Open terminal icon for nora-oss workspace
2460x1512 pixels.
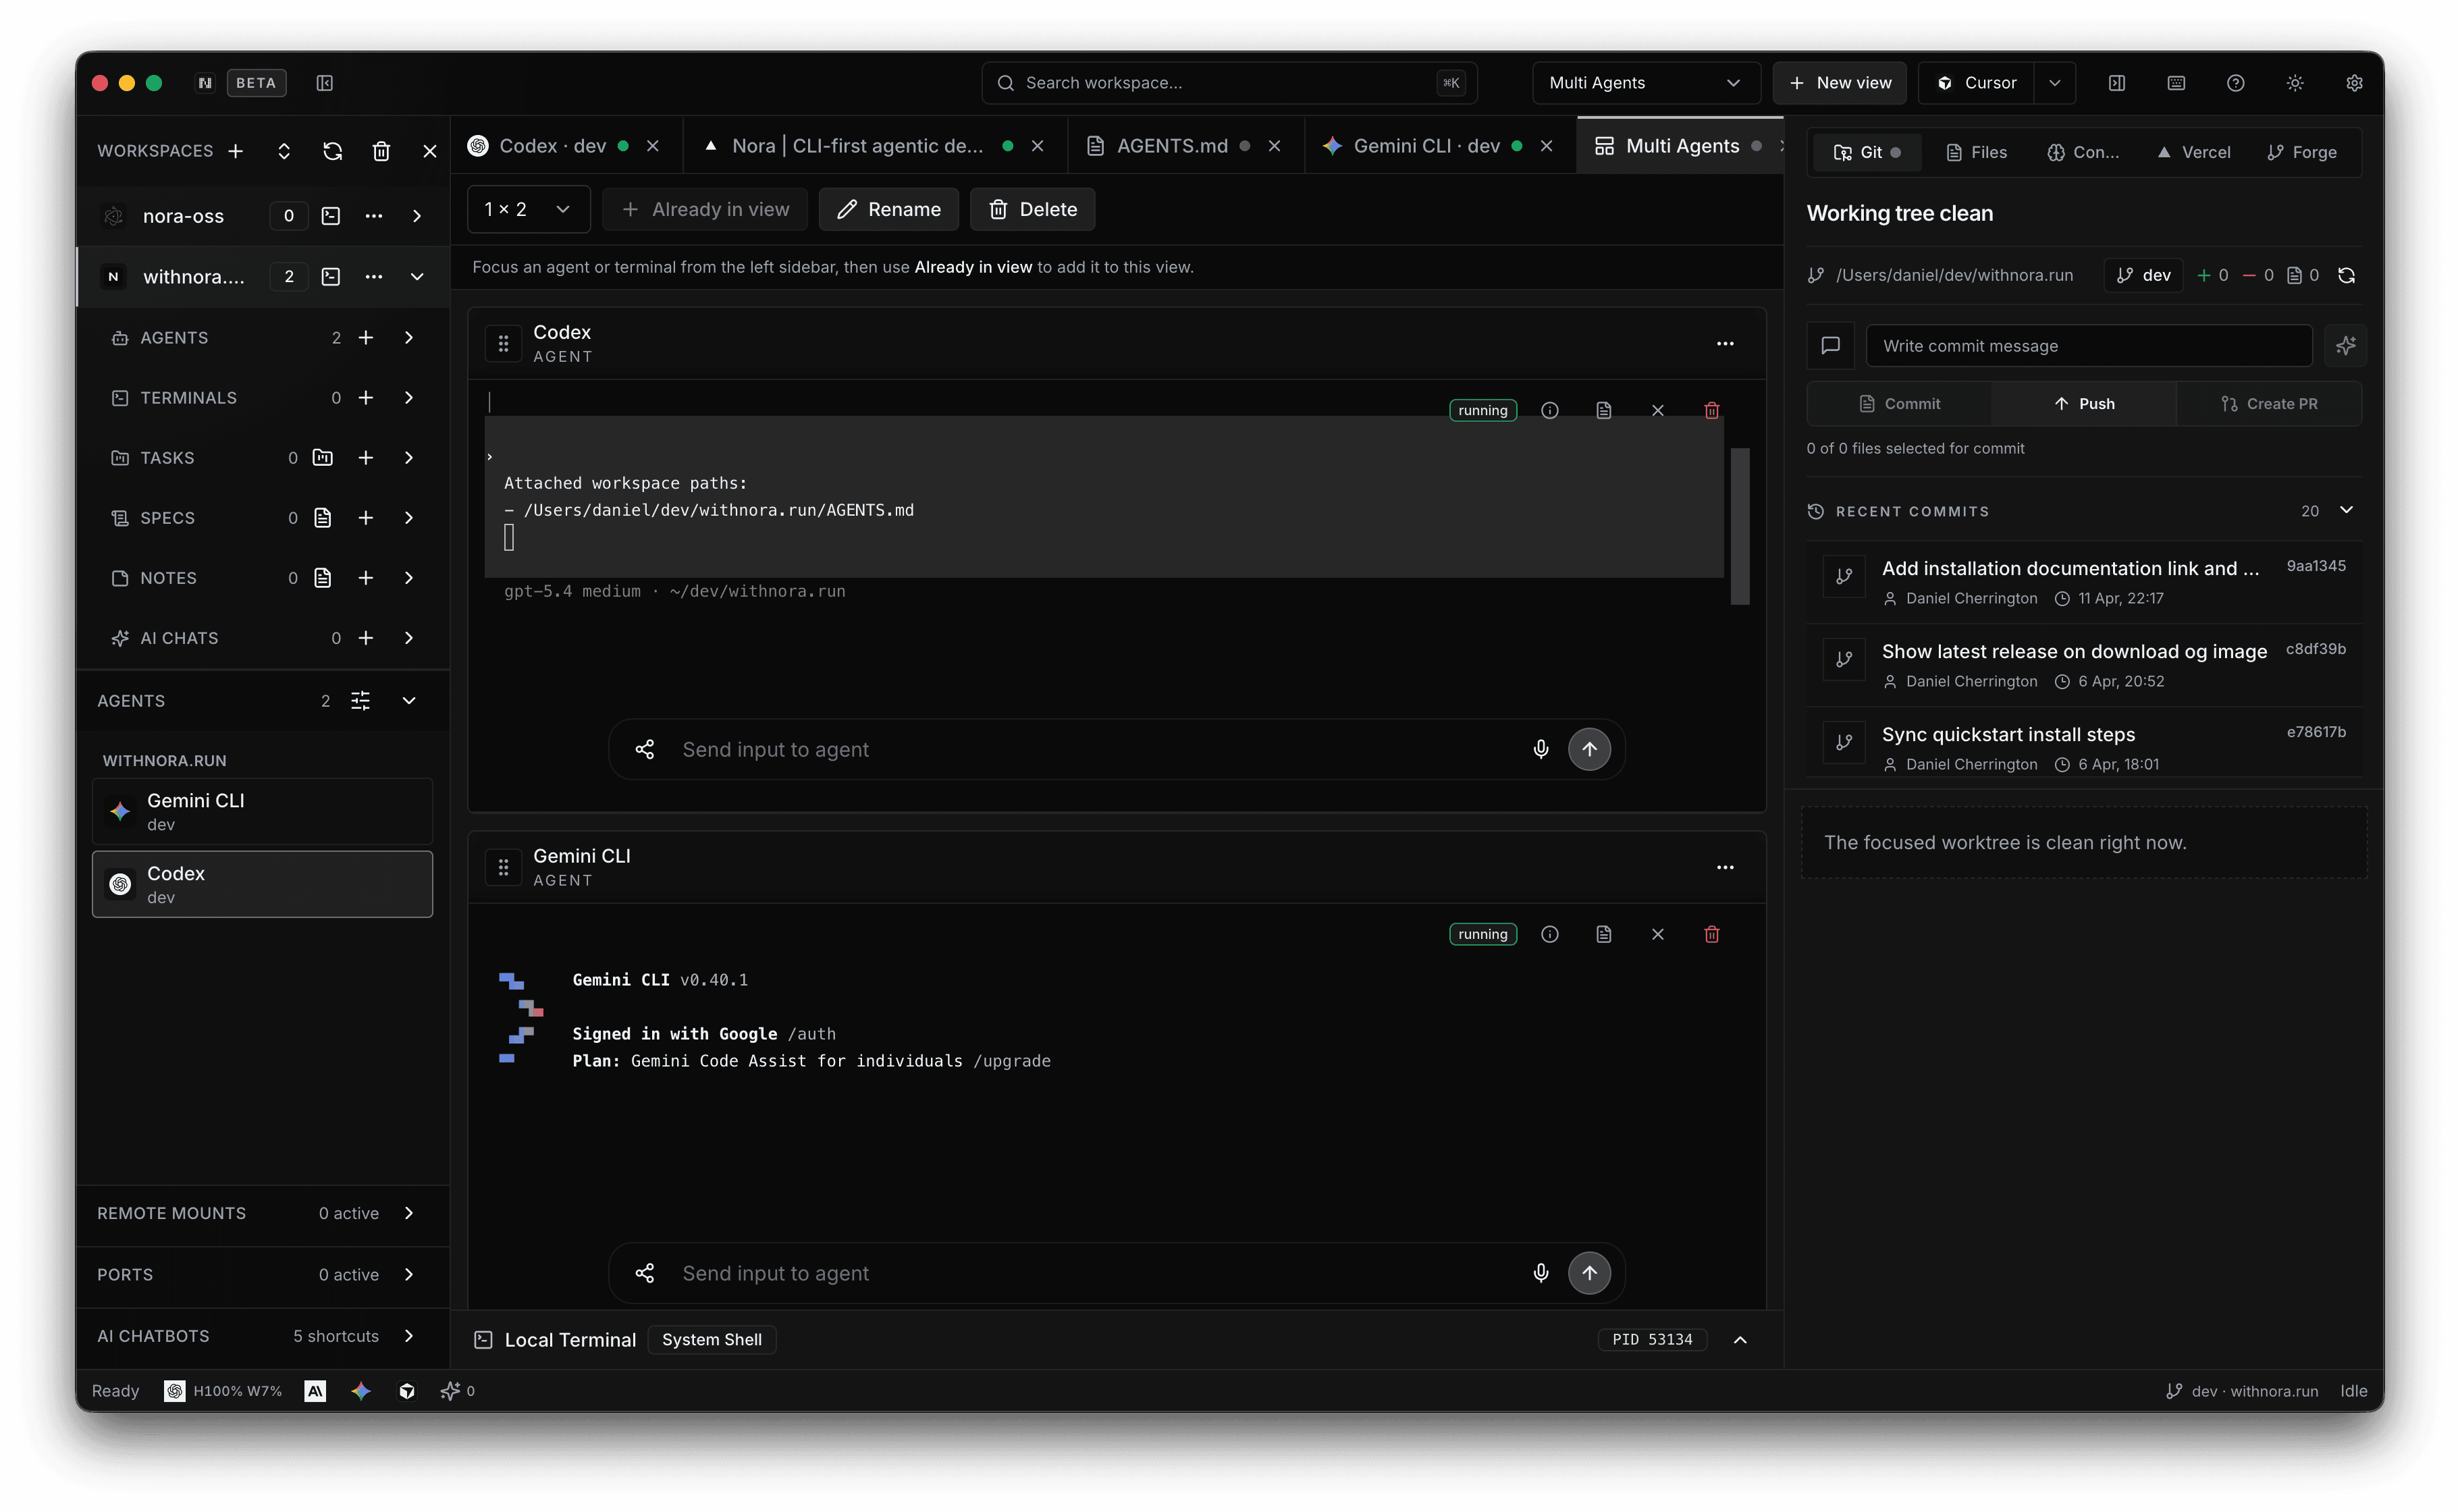[331, 216]
